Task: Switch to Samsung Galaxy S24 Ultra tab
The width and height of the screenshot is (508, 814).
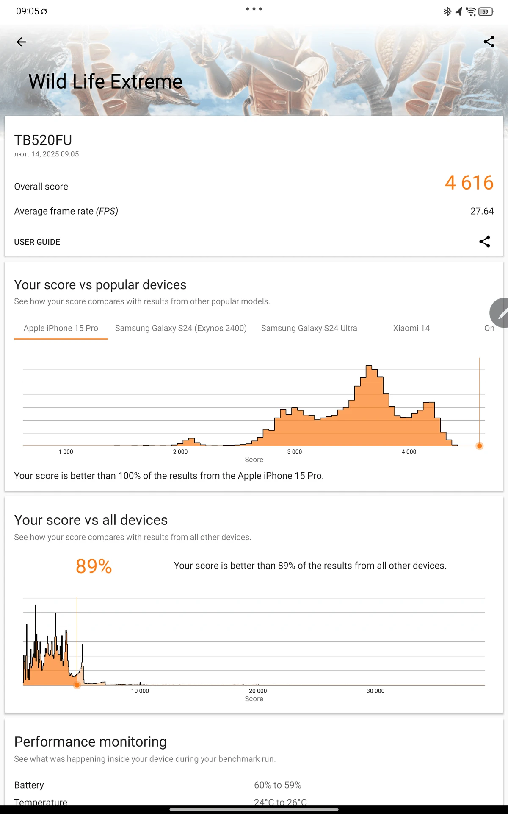Action: point(309,328)
